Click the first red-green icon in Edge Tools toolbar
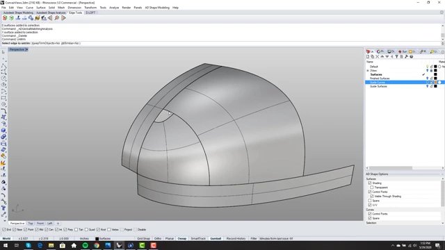This screenshot has width=445, height=250. [x=5, y=18]
